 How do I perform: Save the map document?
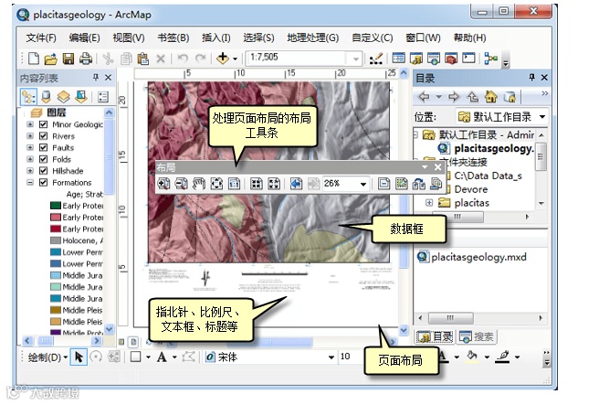point(68,59)
